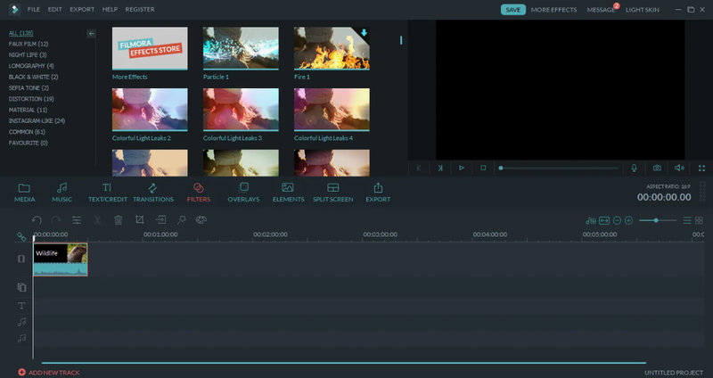Click the Export toolbar button
The width and height of the screenshot is (713, 378).
(378, 193)
